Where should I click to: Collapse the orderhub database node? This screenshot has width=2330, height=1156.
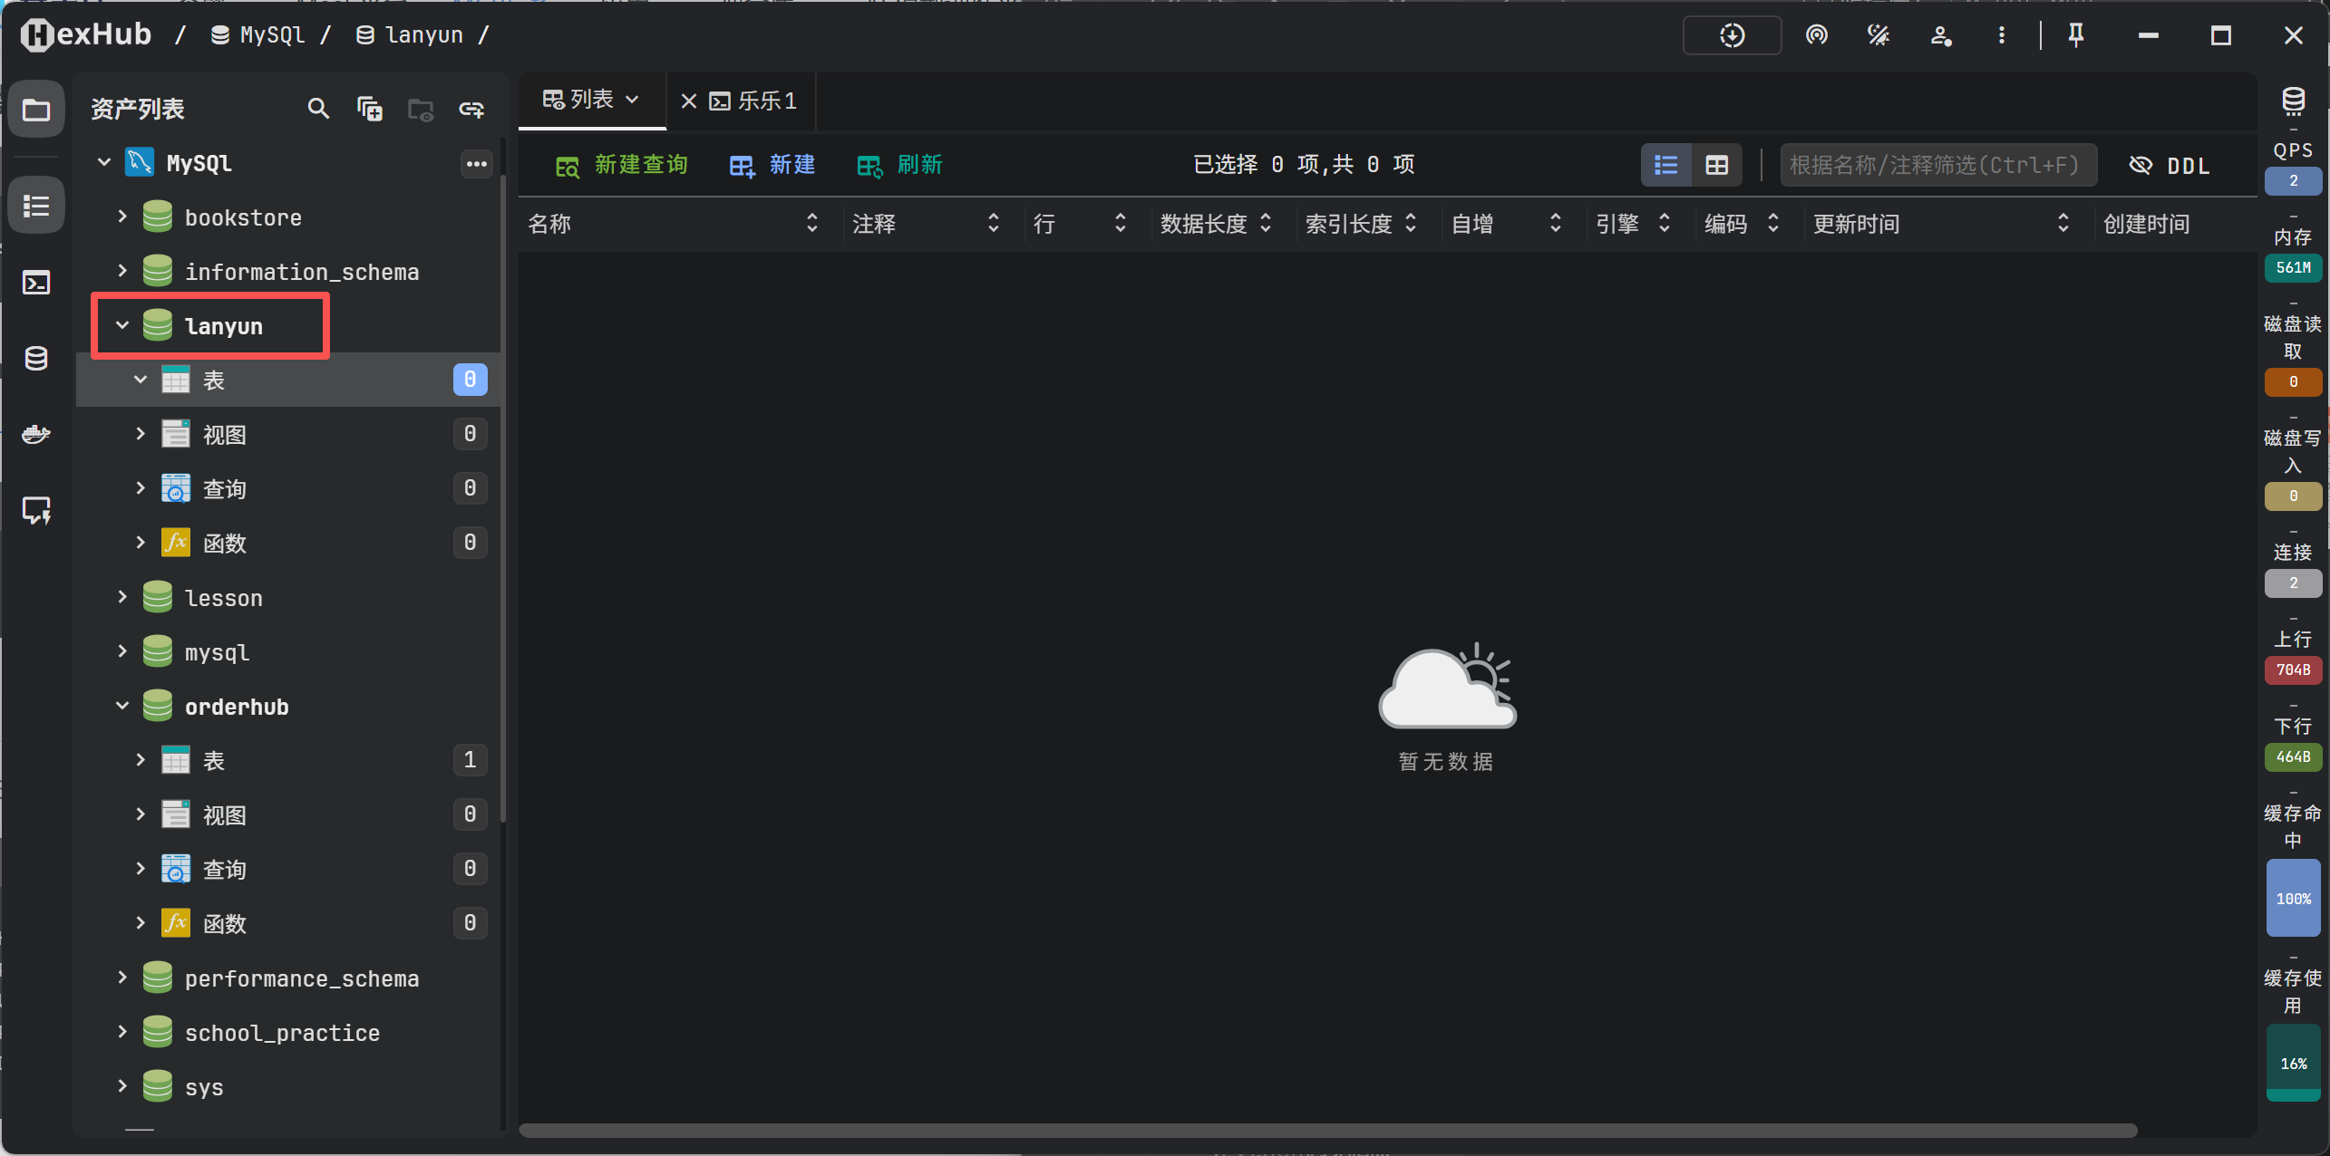(x=122, y=706)
